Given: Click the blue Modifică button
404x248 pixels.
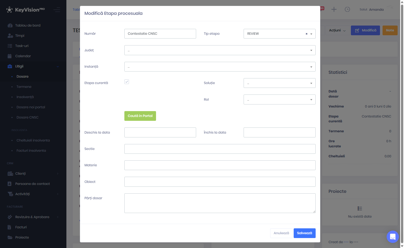Looking at the screenshot, I should 365,30.
